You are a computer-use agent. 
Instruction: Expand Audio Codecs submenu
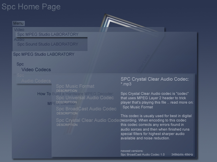[x=36, y=81]
